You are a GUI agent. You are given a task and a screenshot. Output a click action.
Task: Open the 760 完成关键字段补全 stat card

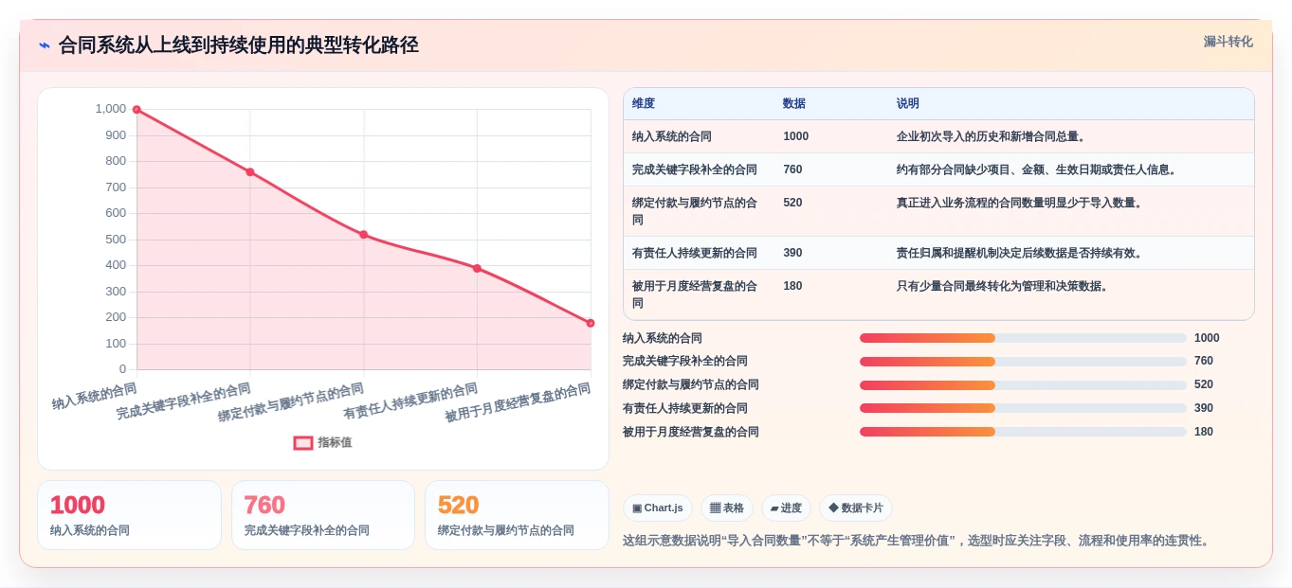pyautogui.click(x=323, y=515)
